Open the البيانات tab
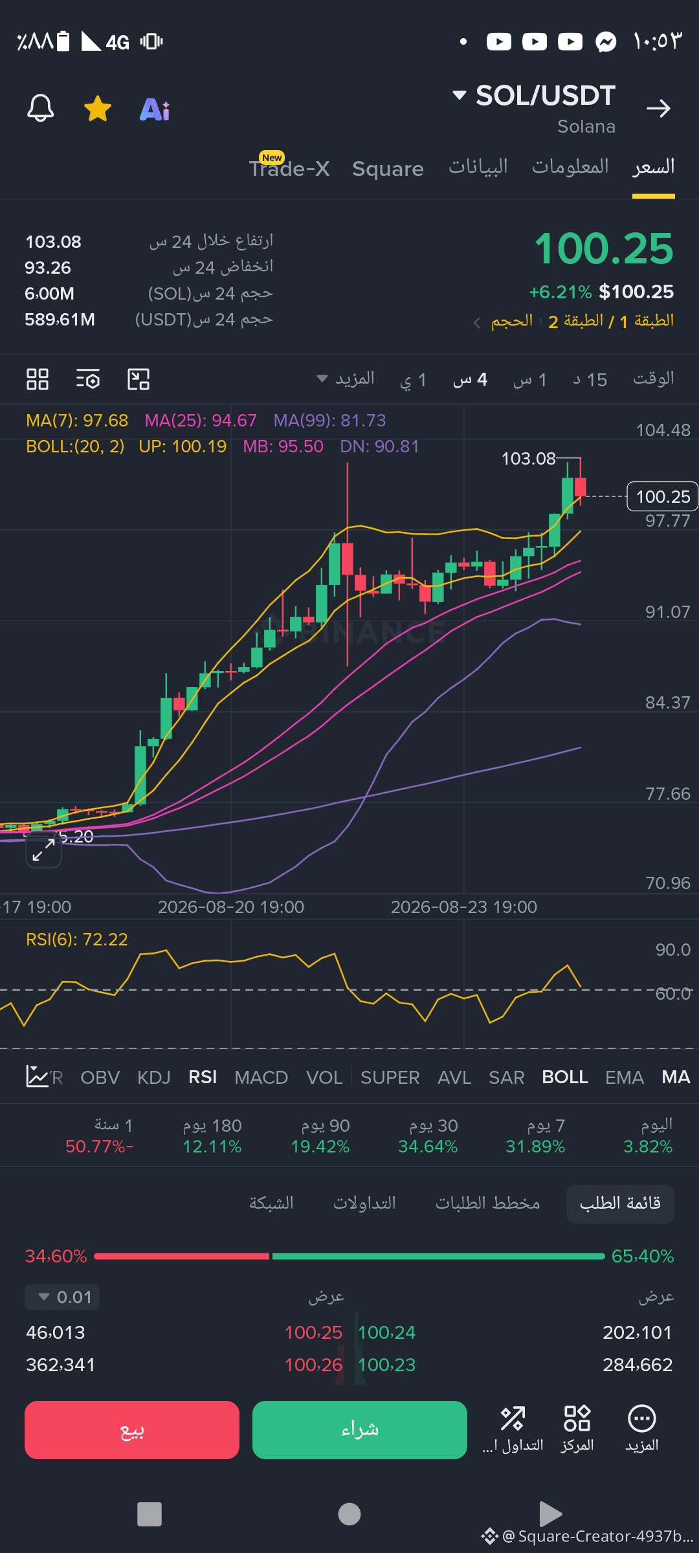Viewport: 699px width, 1553px height. pyautogui.click(x=478, y=167)
